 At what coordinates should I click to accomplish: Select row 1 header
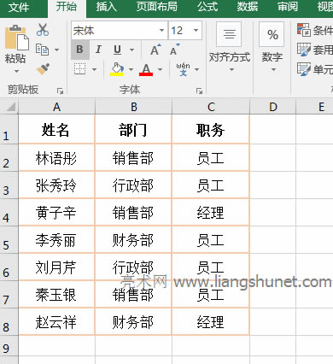point(9,129)
